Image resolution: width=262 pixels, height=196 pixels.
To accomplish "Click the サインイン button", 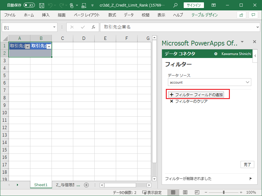I will click(x=194, y=5).
